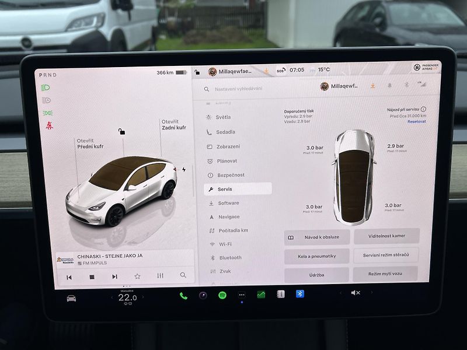Image resolution: width=467 pixels, height=350 pixels.
Task: Lower volume with arrow left of the speaker
Action: 341,293
